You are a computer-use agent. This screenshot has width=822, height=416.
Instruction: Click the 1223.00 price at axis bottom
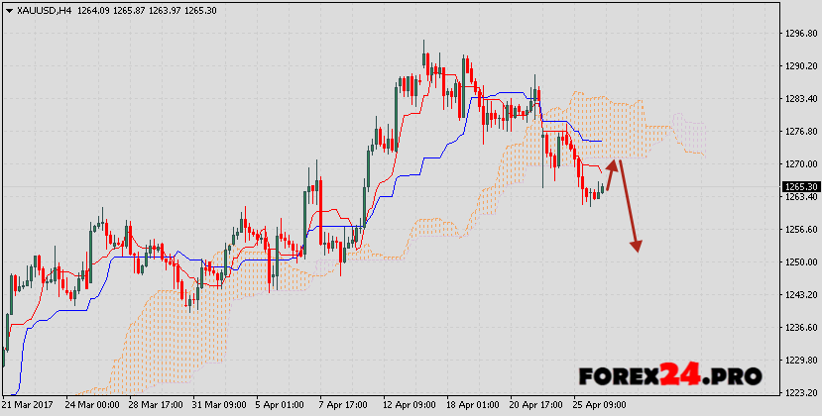coord(799,393)
